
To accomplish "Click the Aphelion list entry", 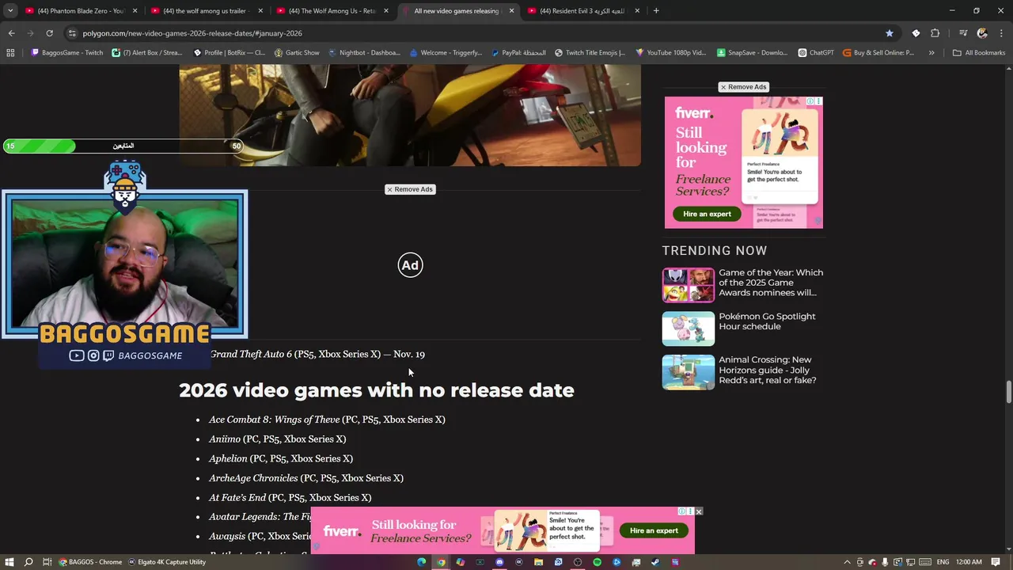I will [281, 458].
